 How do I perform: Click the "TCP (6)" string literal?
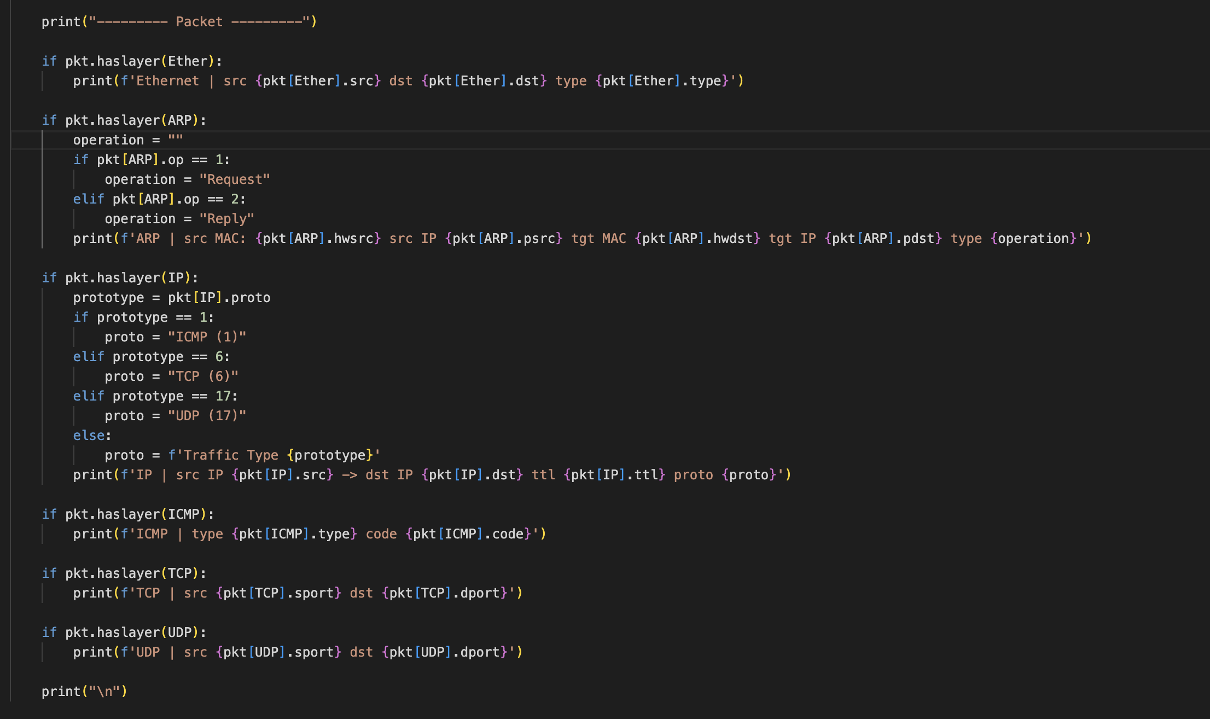point(203,376)
